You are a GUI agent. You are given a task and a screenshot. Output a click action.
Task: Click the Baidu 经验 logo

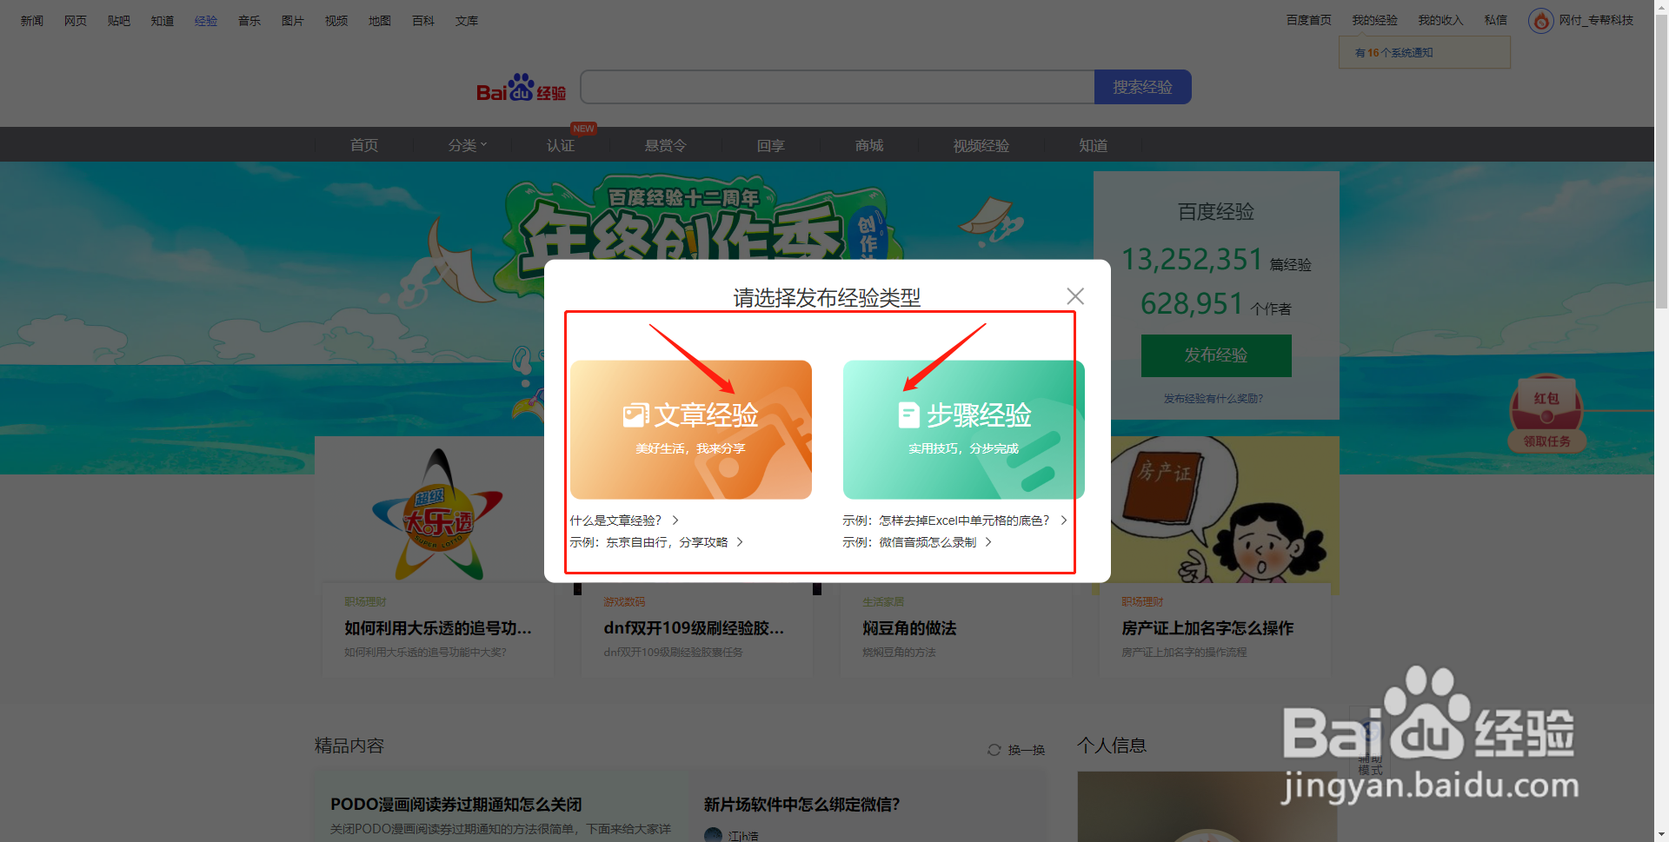pyautogui.click(x=521, y=88)
